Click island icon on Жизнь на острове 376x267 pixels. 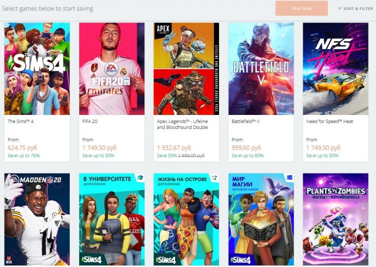pos(215,178)
